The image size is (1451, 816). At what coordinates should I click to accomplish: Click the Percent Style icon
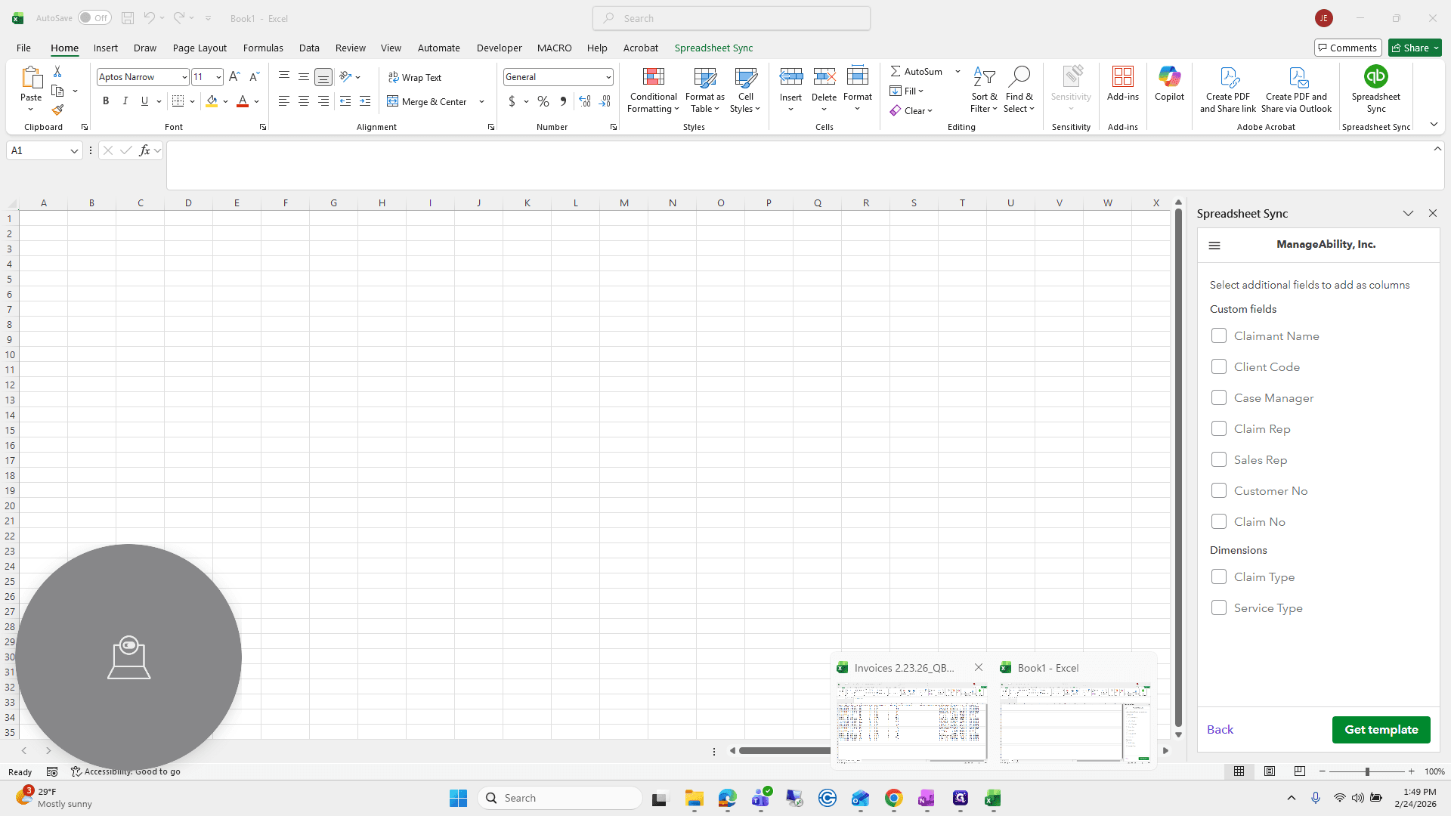click(543, 101)
